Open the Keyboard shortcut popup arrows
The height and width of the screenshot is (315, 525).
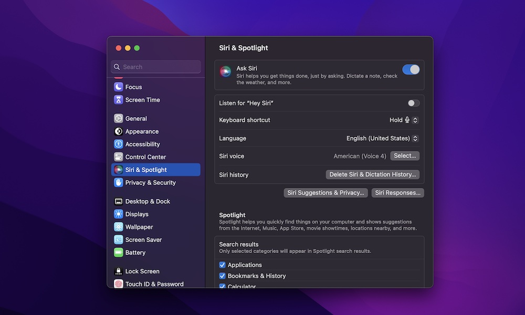point(415,120)
